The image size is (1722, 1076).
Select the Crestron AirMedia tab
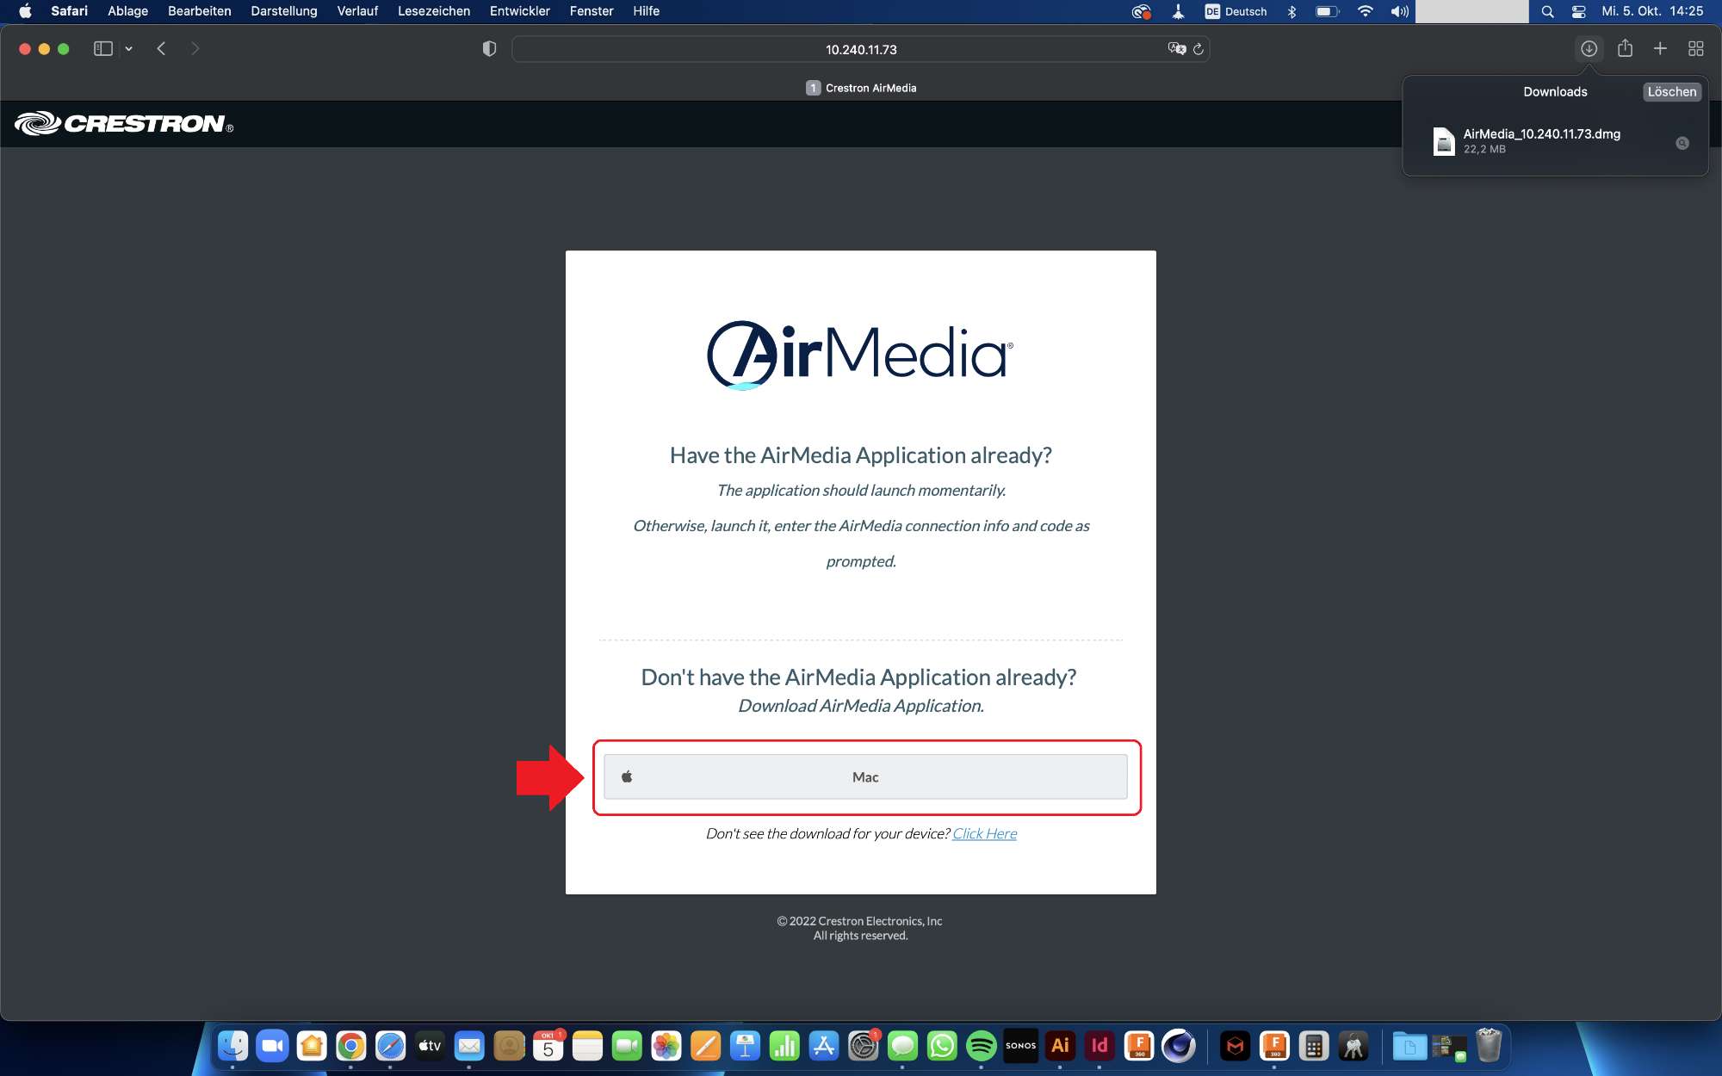(x=861, y=88)
